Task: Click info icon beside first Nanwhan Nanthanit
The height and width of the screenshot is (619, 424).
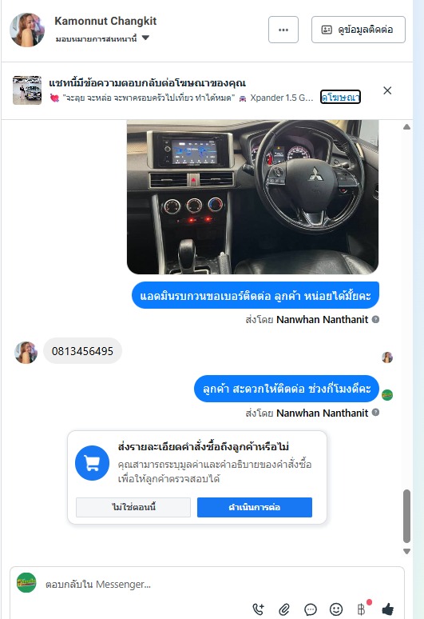Action: [375, 319]
